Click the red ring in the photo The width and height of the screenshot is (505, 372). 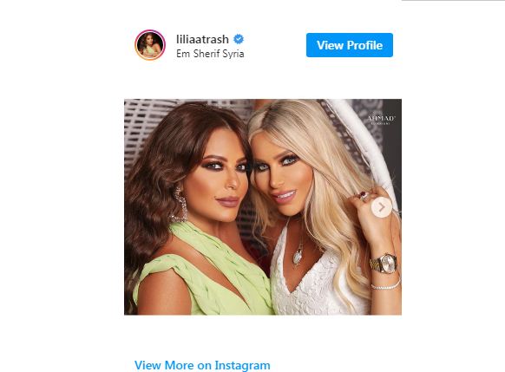[x=363, y=195]
